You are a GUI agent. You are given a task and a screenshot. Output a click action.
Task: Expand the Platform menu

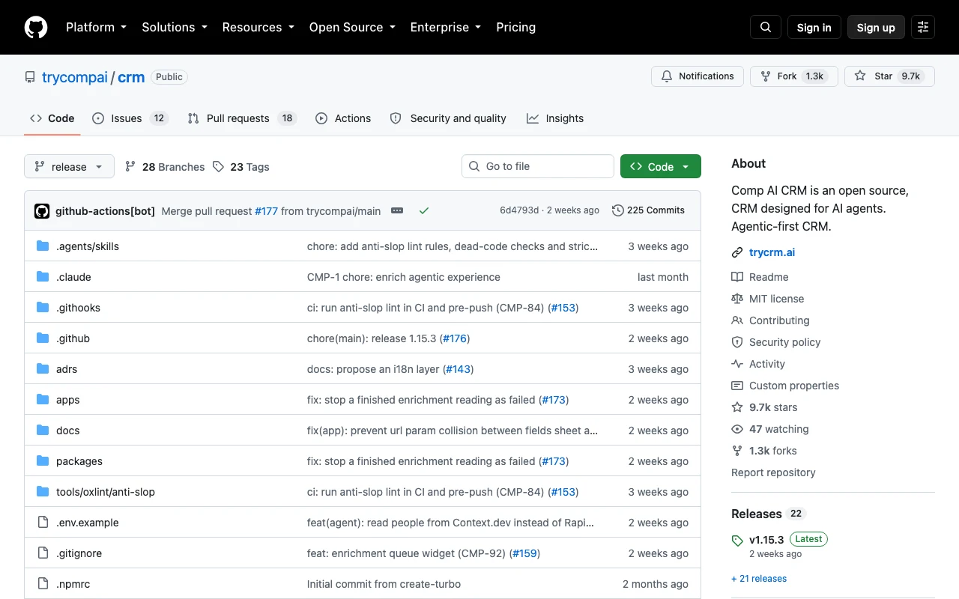(97, 27)
